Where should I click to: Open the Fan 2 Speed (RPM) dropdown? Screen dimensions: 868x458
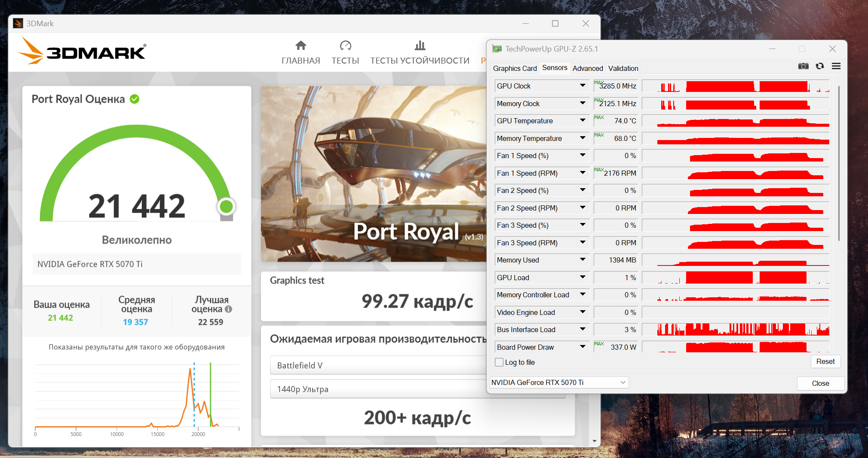pos(583,208)
